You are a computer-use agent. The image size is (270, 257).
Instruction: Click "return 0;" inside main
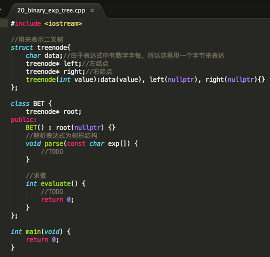pyautogui.click(x=42, y=240)
